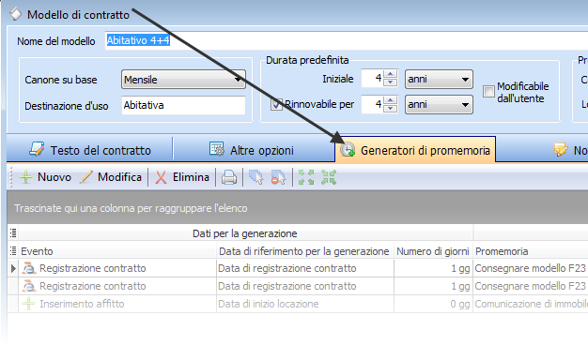588x345 pixels.
Task: Click the 0 gg cell
Action: (x=433, y=304)
